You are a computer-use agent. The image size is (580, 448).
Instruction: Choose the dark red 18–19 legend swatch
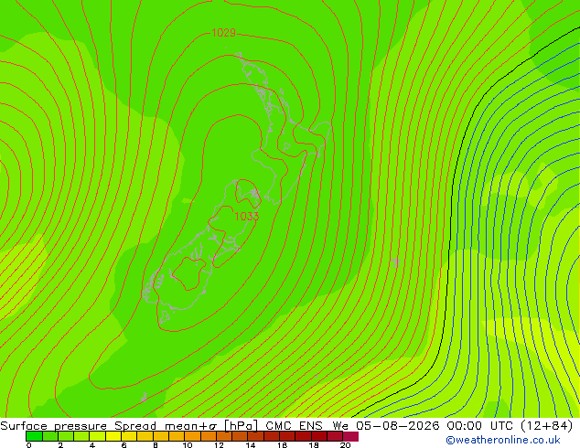coord(319,436)
